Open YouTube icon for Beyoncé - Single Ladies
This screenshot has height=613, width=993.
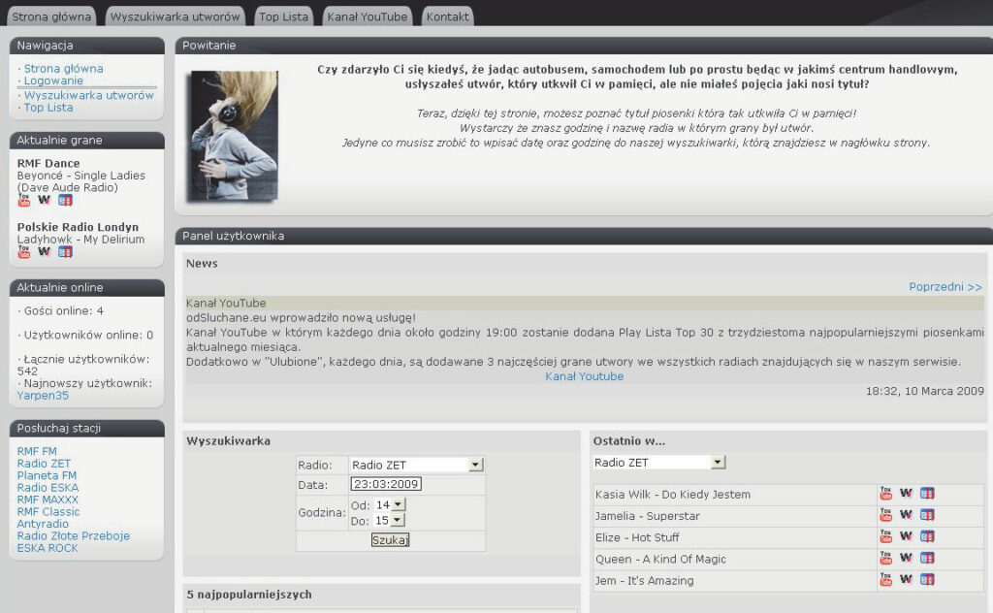24,200
